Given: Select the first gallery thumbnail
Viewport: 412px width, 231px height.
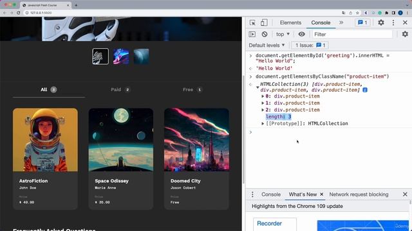Looking at the screenshot, I should [100, 56].
